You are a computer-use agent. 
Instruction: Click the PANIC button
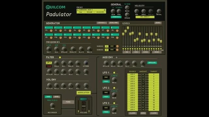68,102
